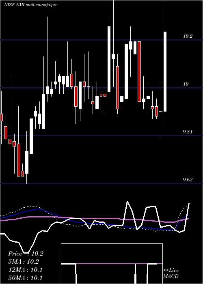Screen dimensions: 203x284
Task: Click the 10 price axis label
Action: pos(186,84)
